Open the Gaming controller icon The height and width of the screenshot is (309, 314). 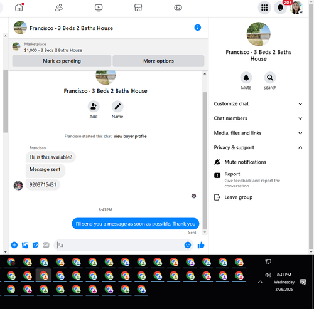178,8
